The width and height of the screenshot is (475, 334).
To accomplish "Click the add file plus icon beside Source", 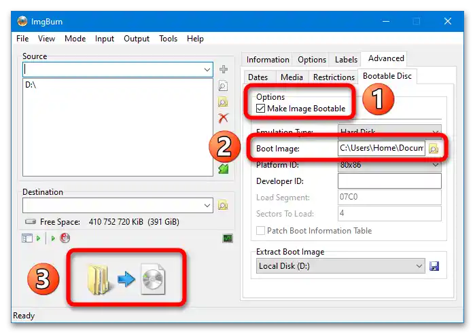I will [224, 69].
